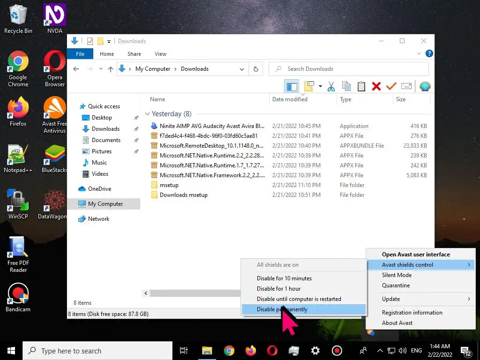The width and height of the screenshot is (480, 360).
Task: Click About Avast menu entry
Action: [x=420, y=323]
